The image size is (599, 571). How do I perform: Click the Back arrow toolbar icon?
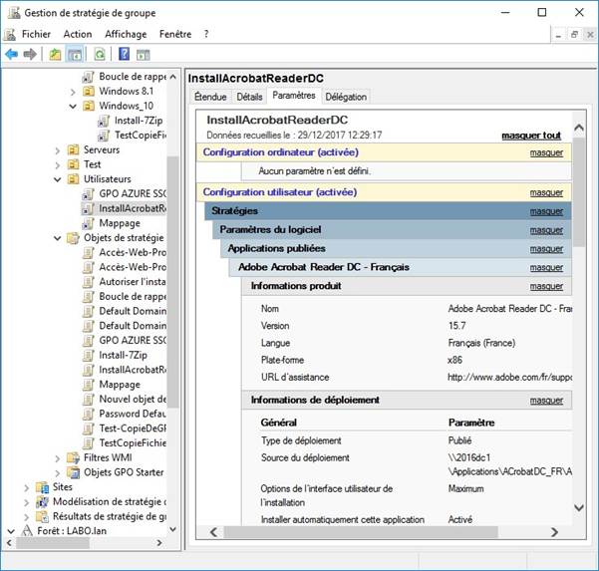pyautogui.click(x=11, y=54)
